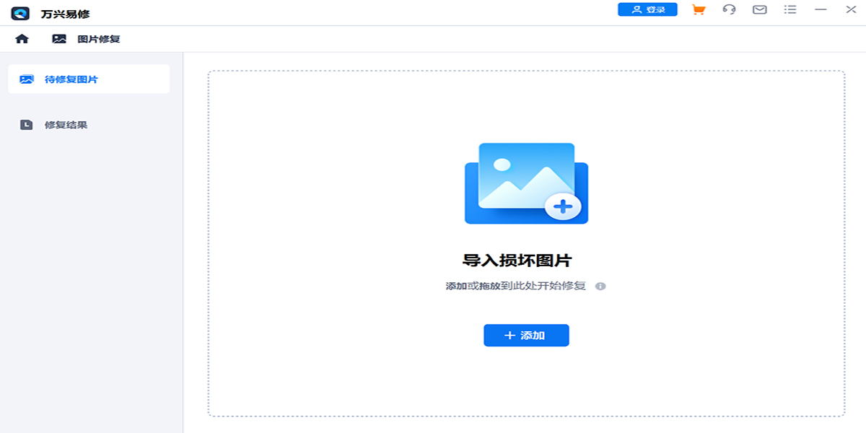Click the import image illustration with plus
The height and width of the screenshot is (433, 866).
[526, 184]
